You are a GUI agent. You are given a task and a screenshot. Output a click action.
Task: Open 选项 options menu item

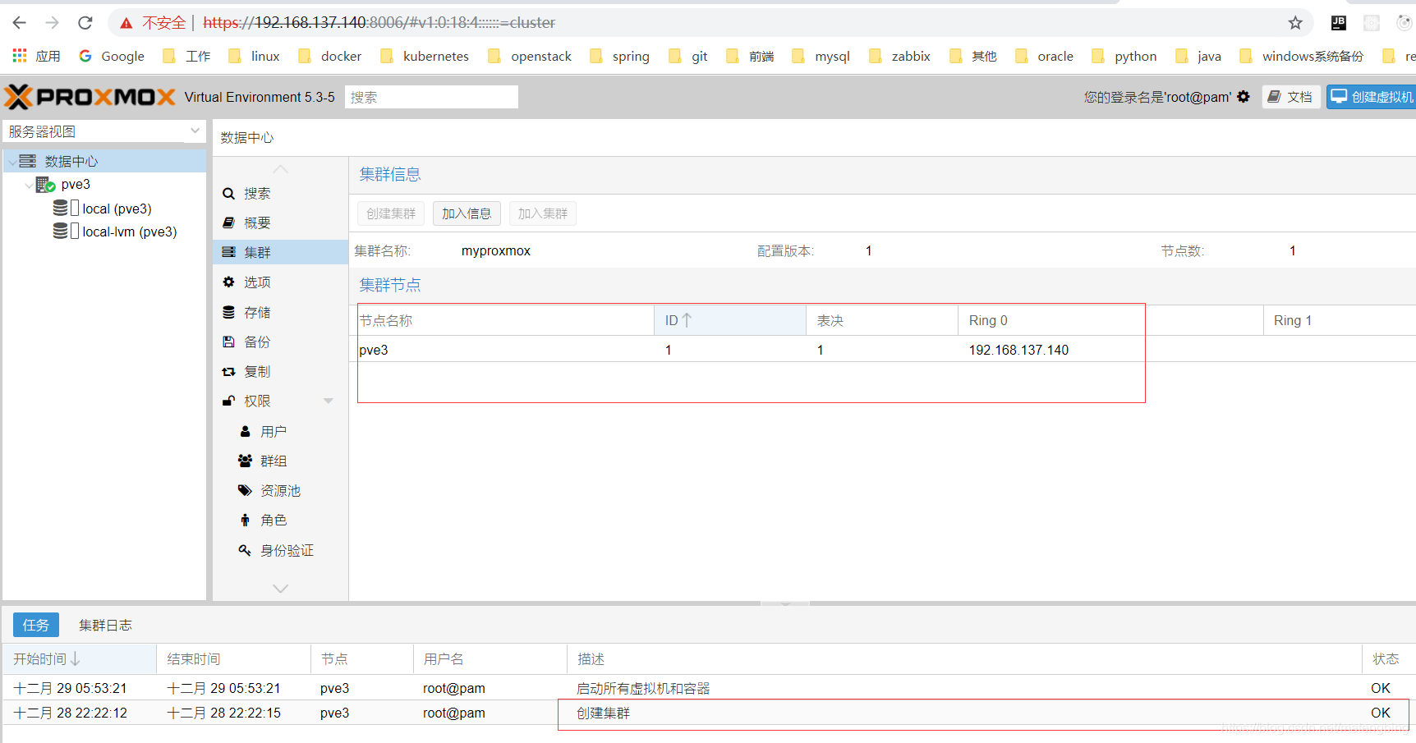click(280, 282)
